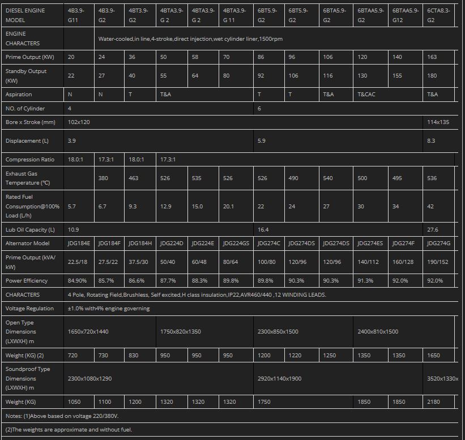Viewport: 465px width, 440px height.
Task: Click the 8.3 displacement value
Action: pos(431,141)
